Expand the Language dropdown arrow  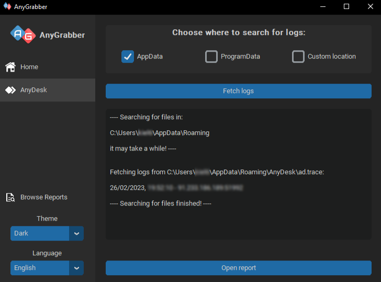click(x=76, y=268)
